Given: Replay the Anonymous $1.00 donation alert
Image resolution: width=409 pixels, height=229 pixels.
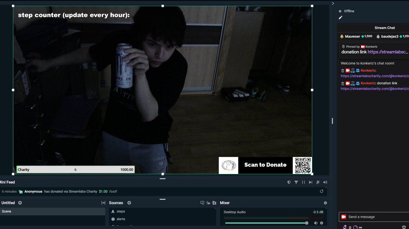Looking at the screenshot, I should point(321,192).
